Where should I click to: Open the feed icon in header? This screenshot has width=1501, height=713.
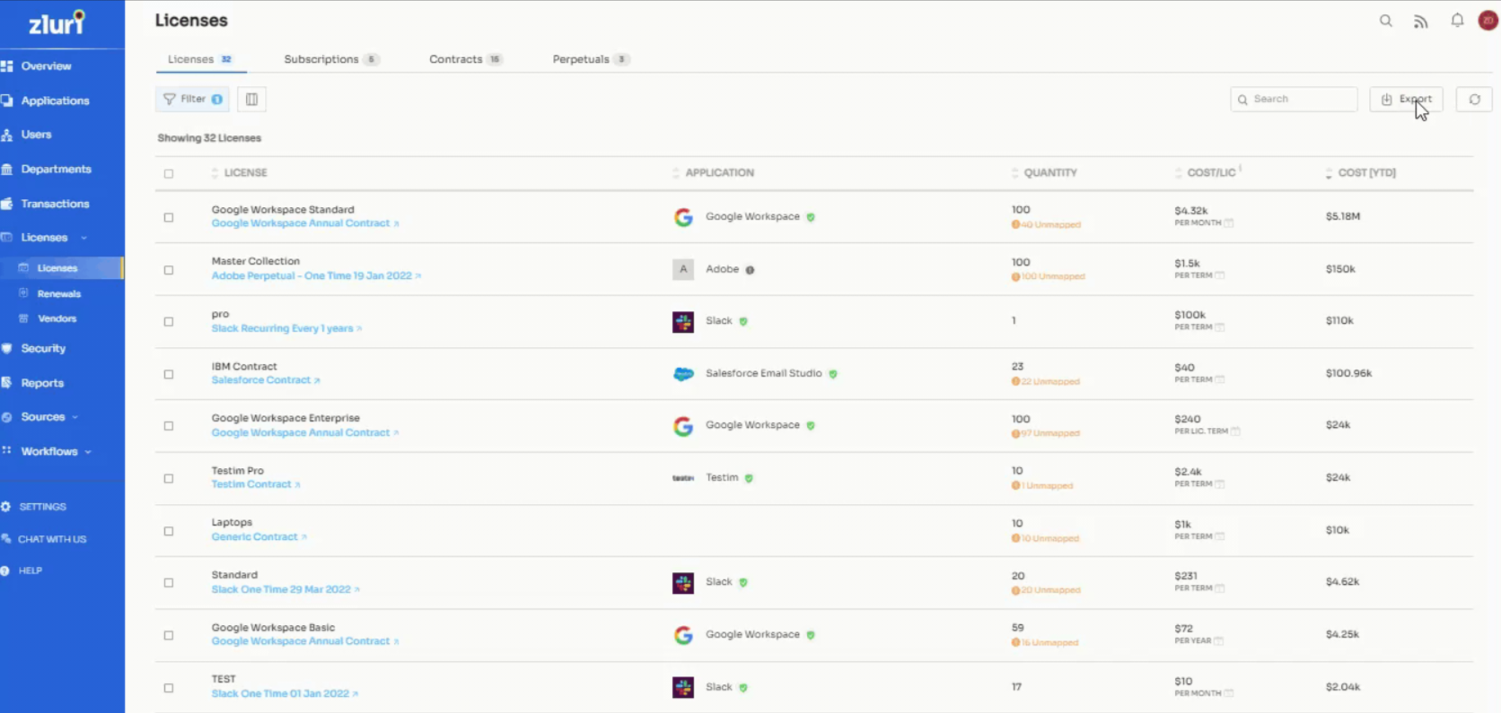(x=1420, y=22)
